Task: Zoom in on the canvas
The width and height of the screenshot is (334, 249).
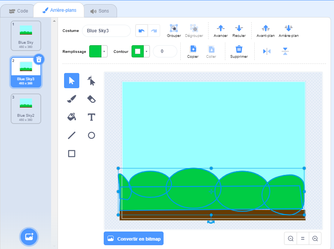Action: click(x=315, y=239)
